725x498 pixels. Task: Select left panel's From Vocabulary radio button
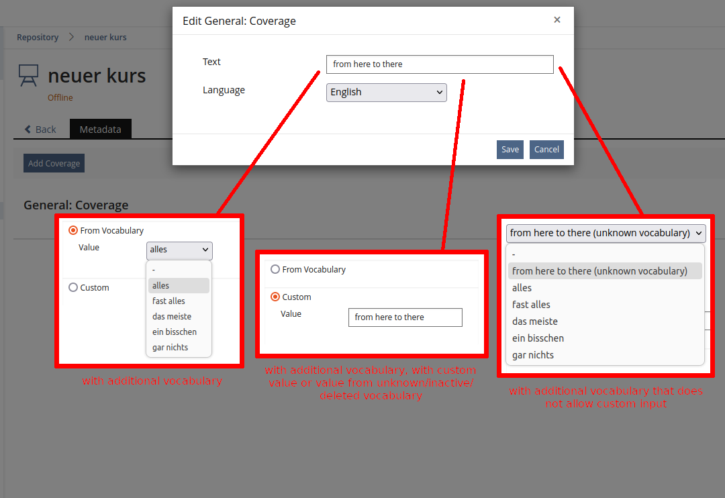(x=73, y=230)
